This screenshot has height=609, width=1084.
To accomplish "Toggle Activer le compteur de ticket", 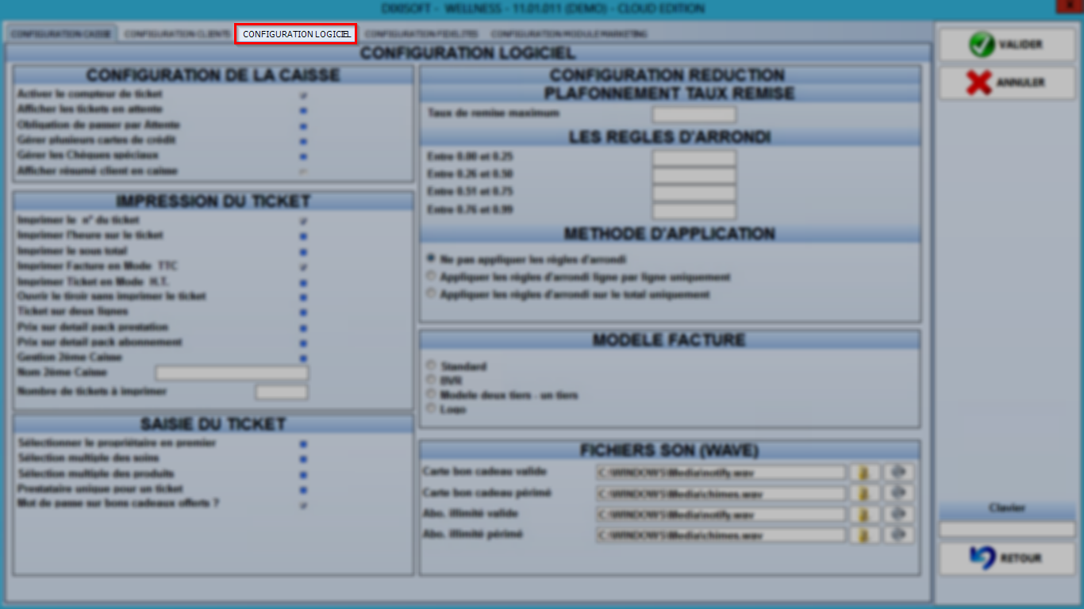I will [x=303, y=95].
